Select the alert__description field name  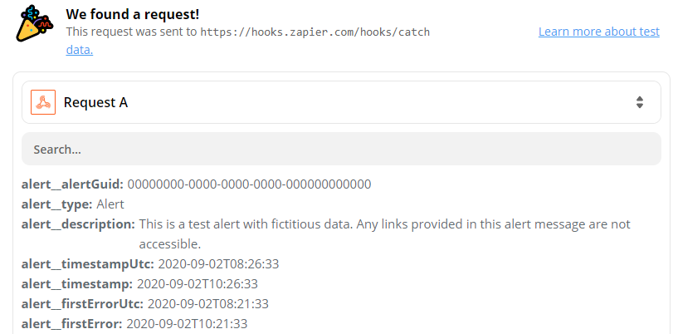(x=78, y=223)
